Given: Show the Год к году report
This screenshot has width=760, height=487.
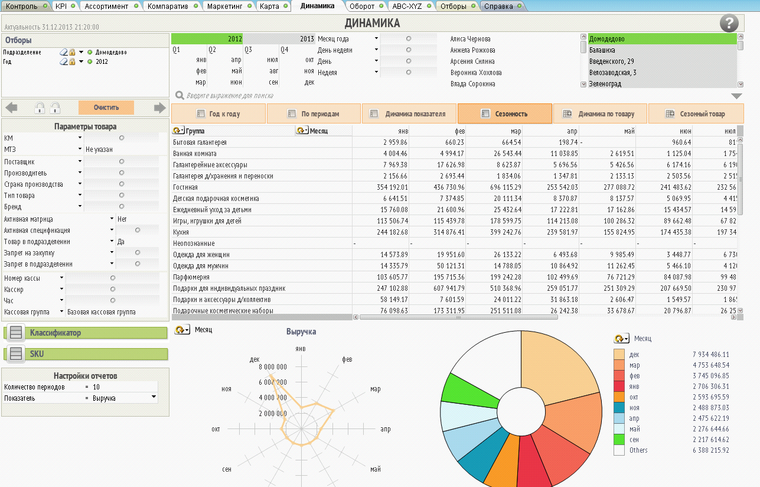Looking at the screenshot, I should (218, 113).
